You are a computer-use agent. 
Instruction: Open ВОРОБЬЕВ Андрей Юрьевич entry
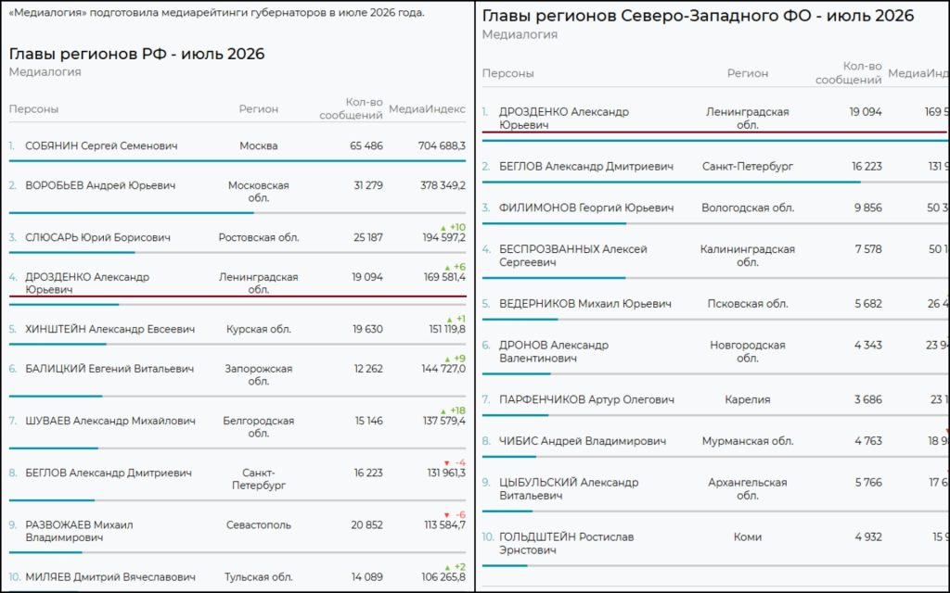[x=100, y=185]
